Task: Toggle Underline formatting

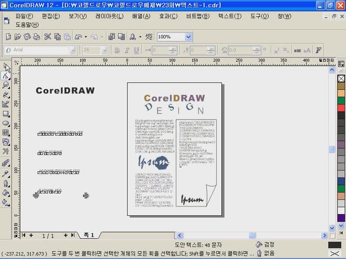Action: click(136, 50)
